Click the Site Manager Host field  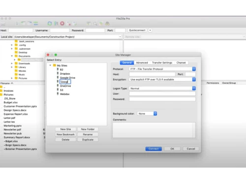152,74
